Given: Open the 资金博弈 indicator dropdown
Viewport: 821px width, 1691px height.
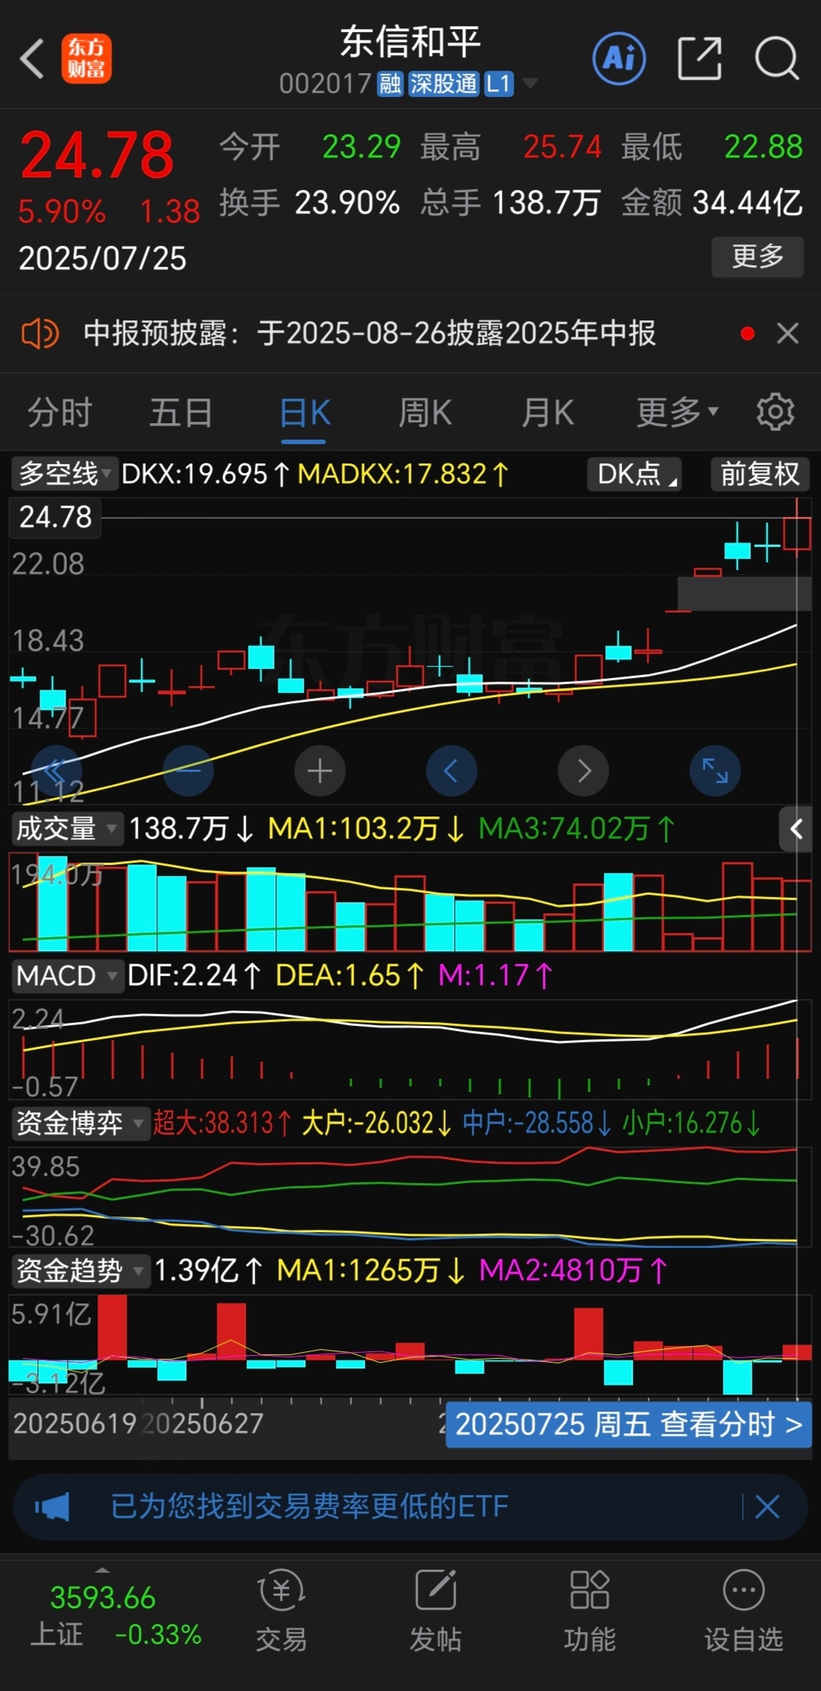Looking at the screenshot, I should click(80, 1123).
